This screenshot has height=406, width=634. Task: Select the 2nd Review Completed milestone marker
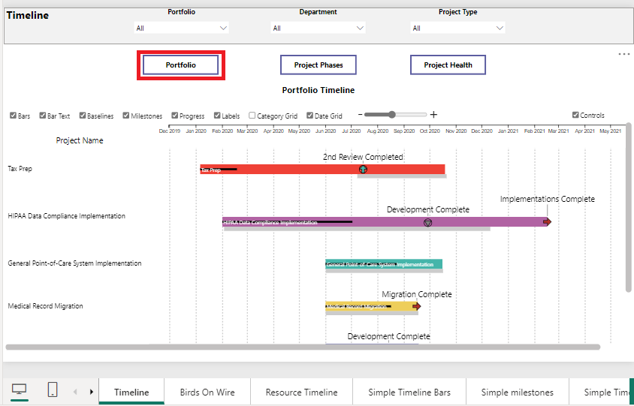click(x=363, y=170)
